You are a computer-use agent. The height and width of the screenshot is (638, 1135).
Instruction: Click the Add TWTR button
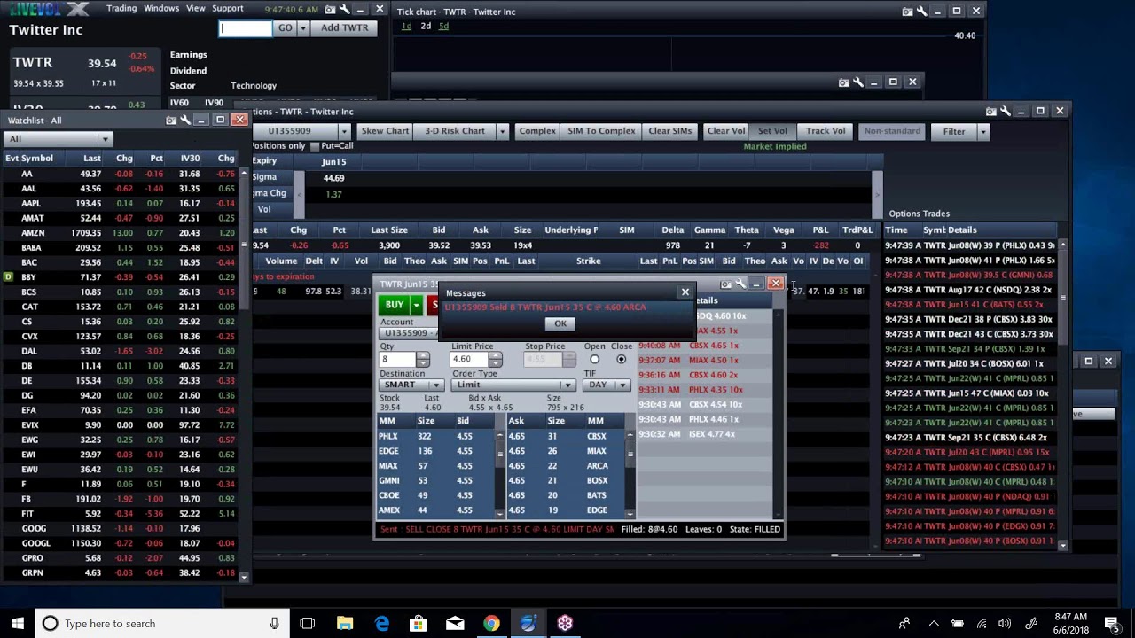pos(345,28)
